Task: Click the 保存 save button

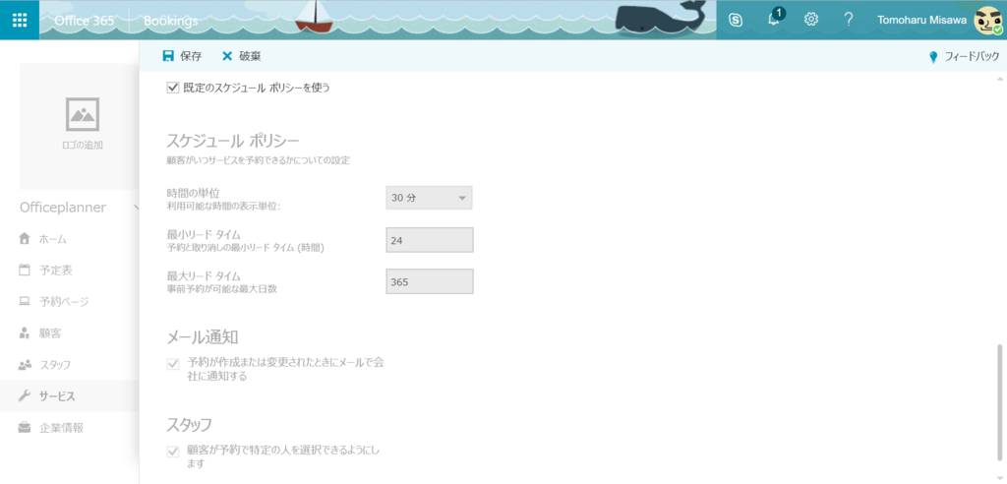Action: [x=182, y=56]
